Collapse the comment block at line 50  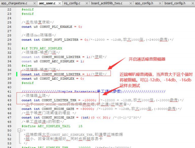point(19,130)
